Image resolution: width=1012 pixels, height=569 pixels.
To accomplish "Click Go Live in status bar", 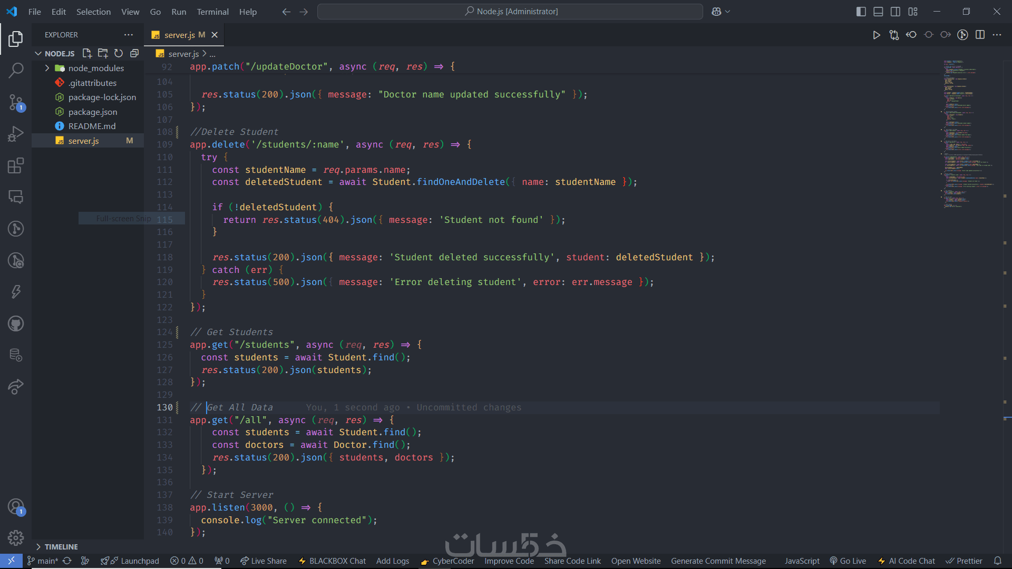I will pos(848,561).
